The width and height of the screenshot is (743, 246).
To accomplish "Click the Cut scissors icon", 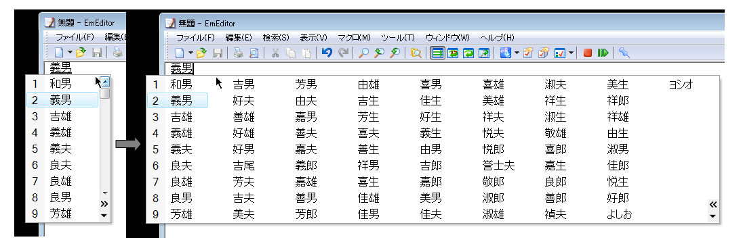I will pos(275,53).
